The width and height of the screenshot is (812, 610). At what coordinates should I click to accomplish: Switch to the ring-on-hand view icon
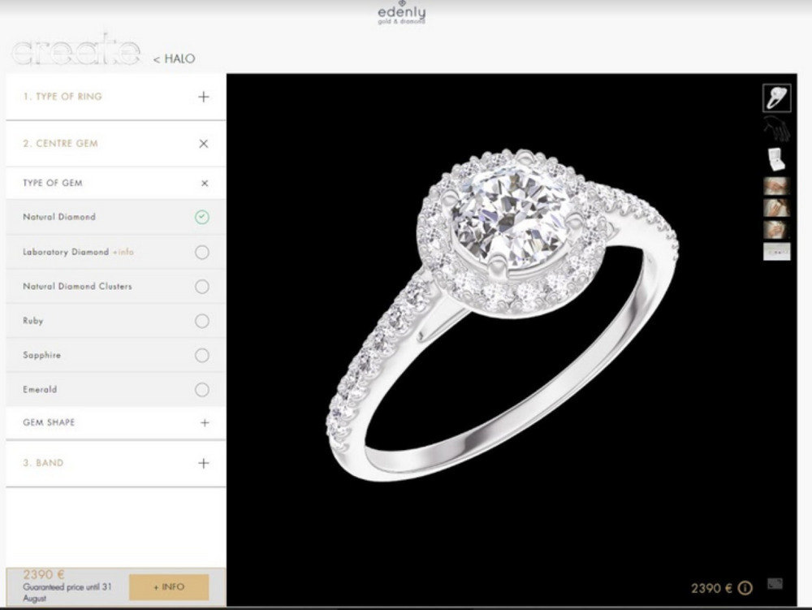pyautogui.click(x=775, y=127)
